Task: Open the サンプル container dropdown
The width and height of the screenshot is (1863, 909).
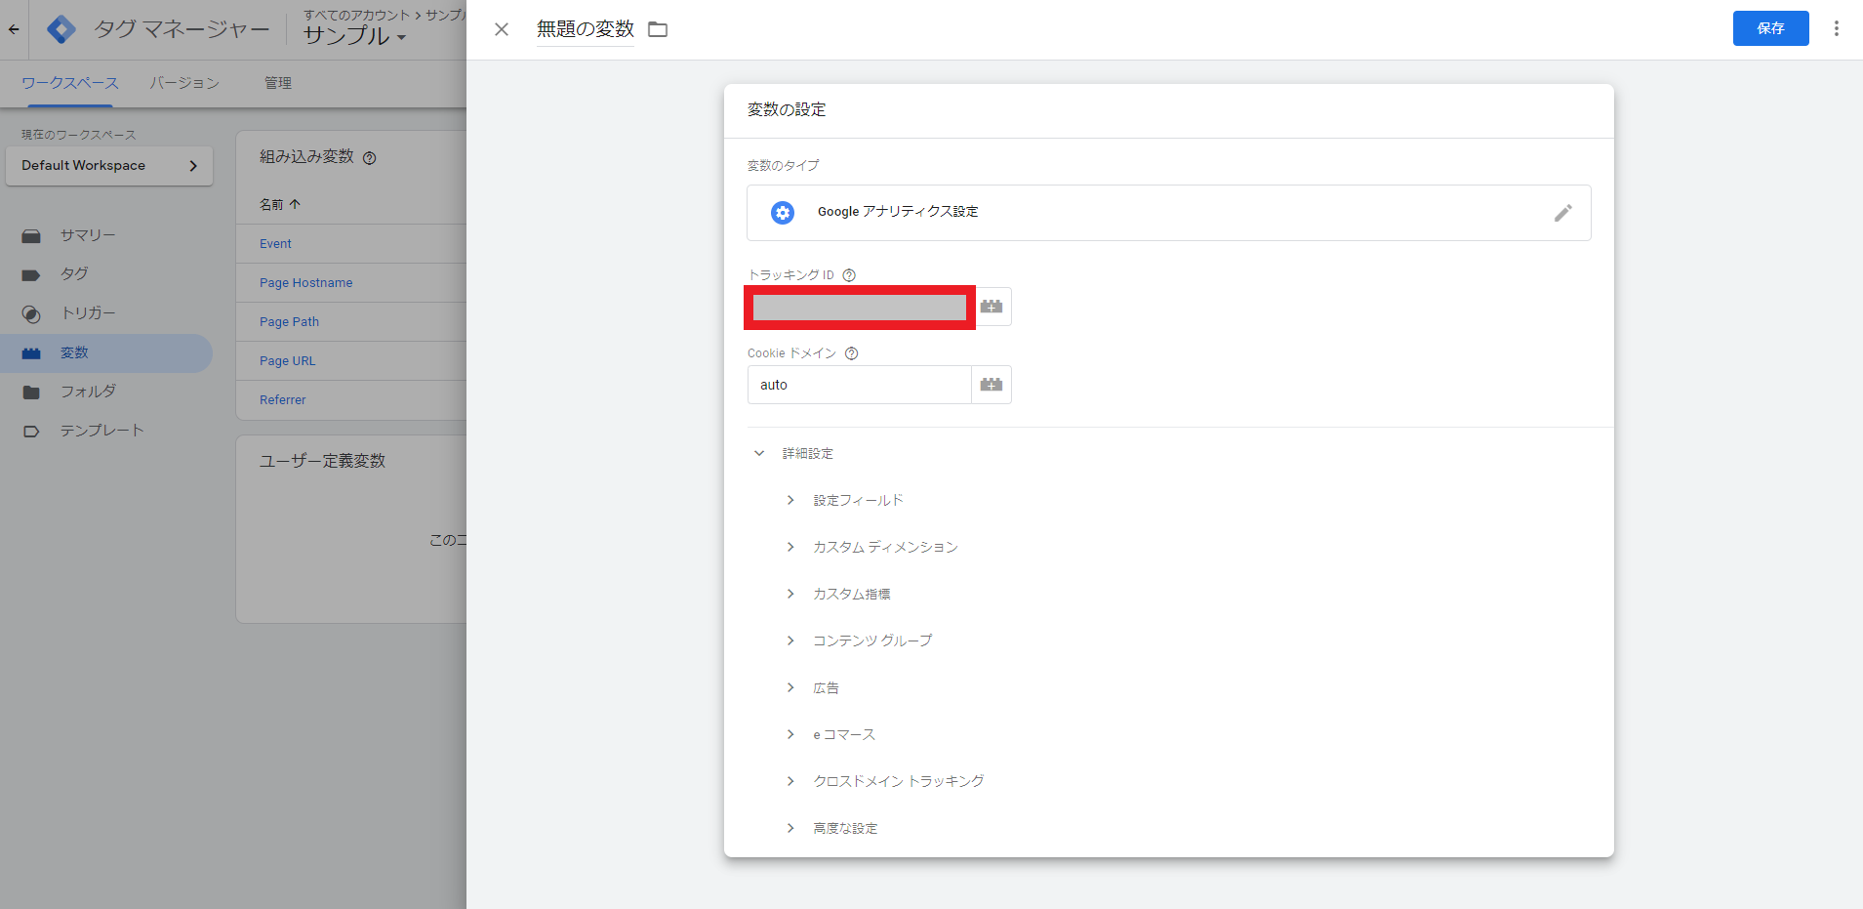Action: pyautogui.click(x=354, y=36)
